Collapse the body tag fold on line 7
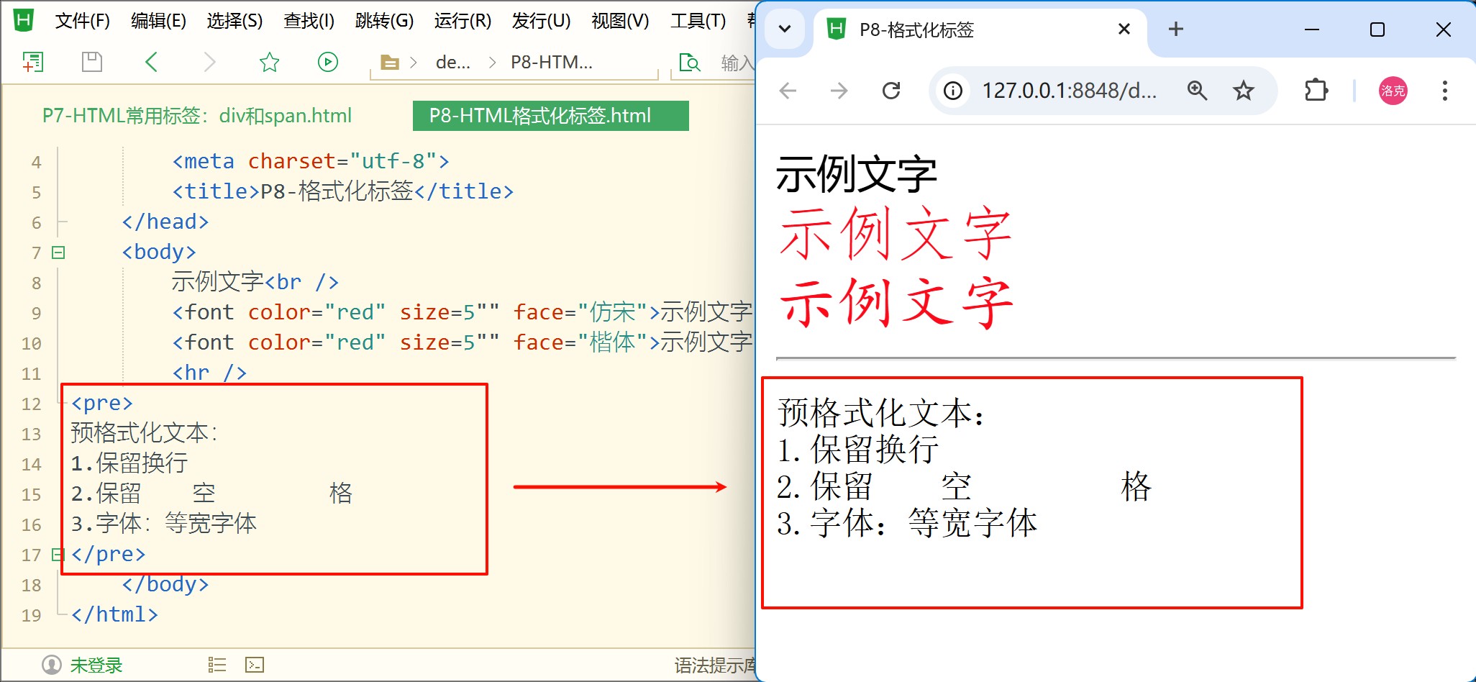Screen dimensions: 1476x682 [x=58, y=253]
